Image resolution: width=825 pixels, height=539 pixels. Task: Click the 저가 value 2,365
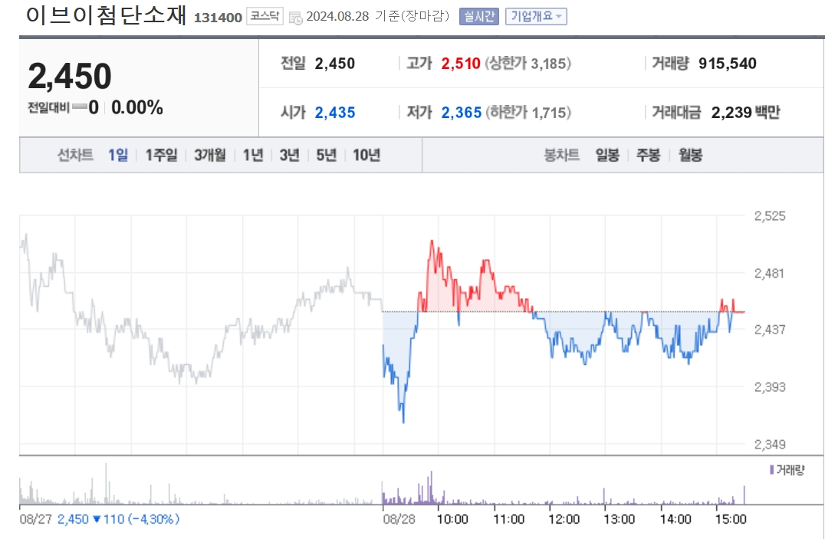462,112
